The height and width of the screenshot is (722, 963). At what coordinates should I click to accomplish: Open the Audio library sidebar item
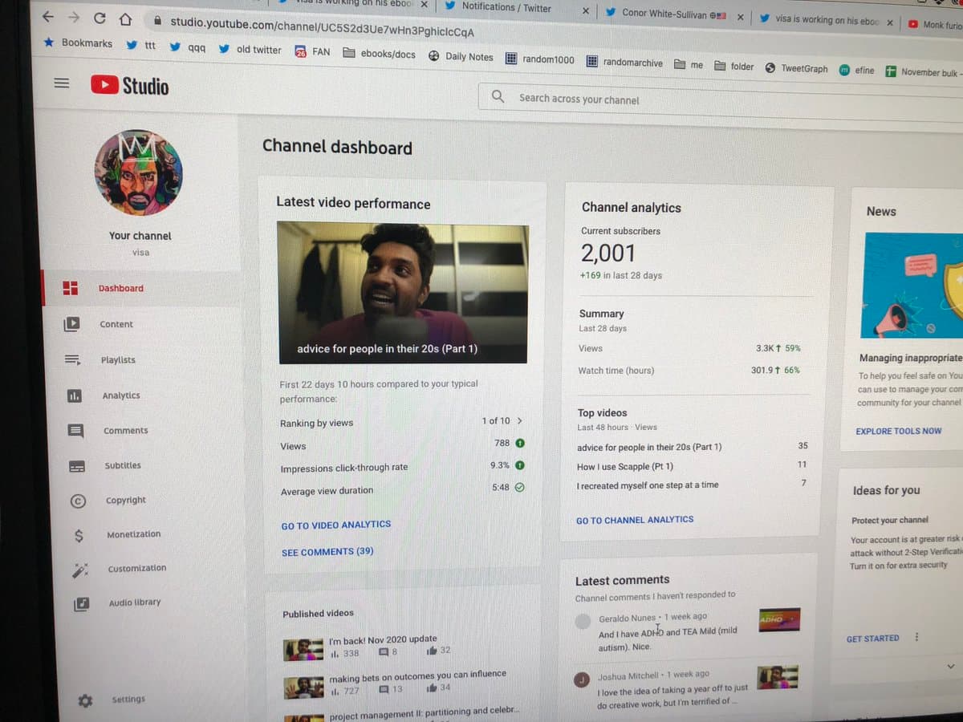pos(134,602)
